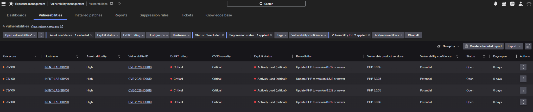Sort by Status column arrows
Viewport: 533px width, 112px height.
pyautogui.click(x=484, y=56)
